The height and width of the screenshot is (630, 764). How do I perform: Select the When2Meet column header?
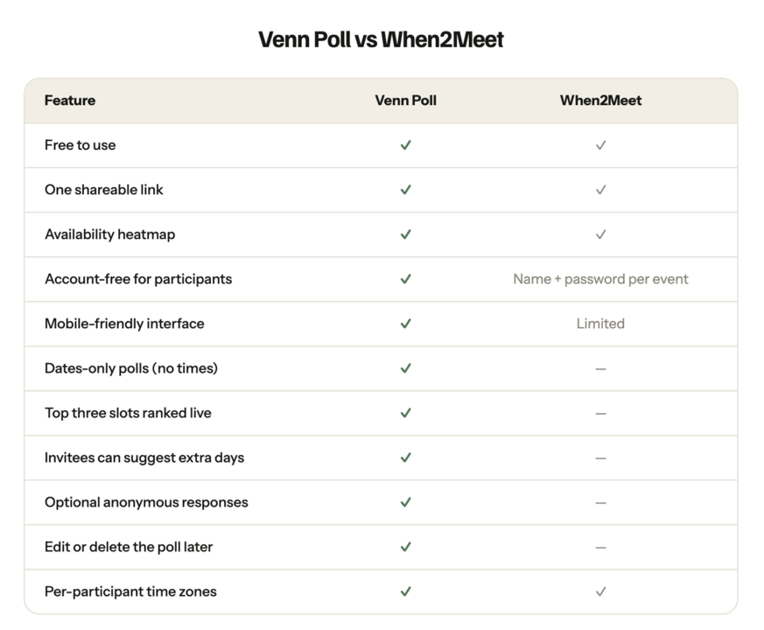(600, 101)
